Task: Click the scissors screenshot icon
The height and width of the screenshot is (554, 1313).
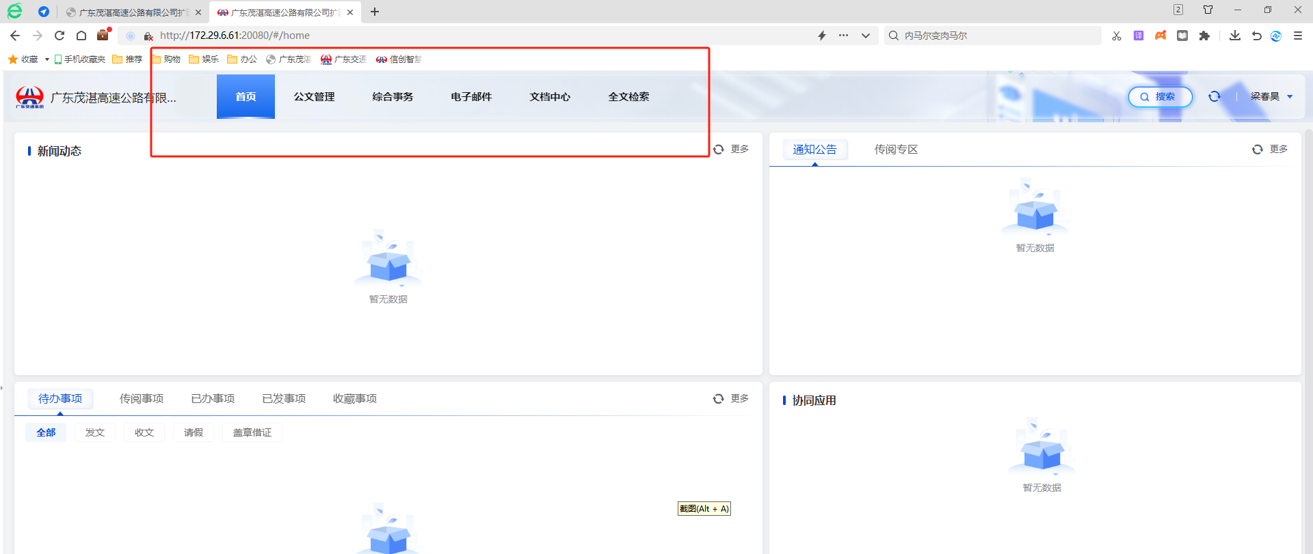Action: [1117, 36]
